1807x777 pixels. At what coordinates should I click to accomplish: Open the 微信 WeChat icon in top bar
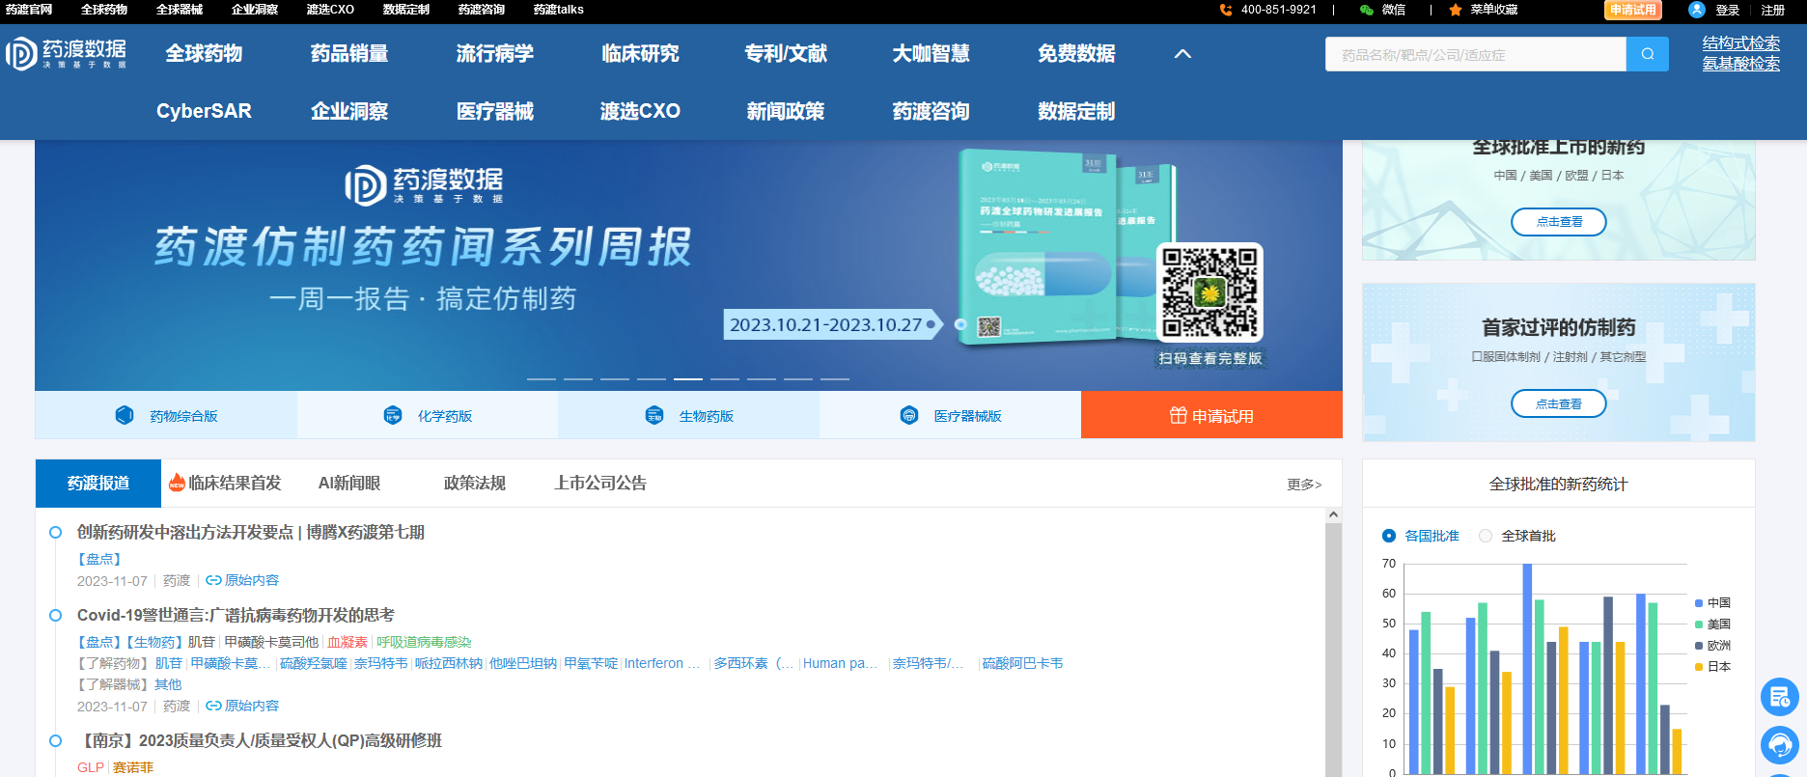click(x=1366, y=10)
